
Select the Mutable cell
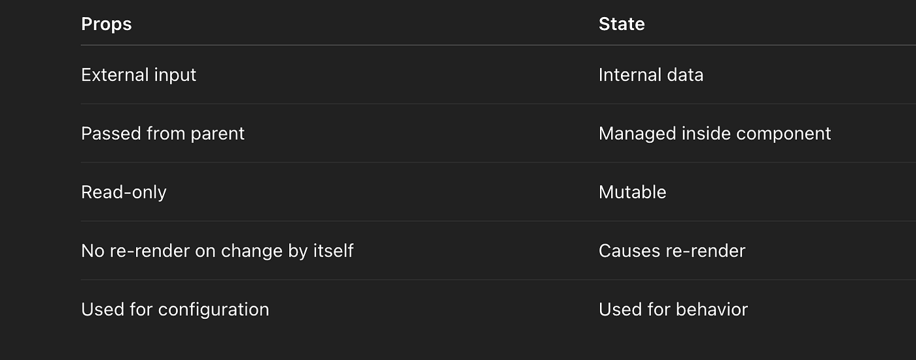click(x=633, y=192)
